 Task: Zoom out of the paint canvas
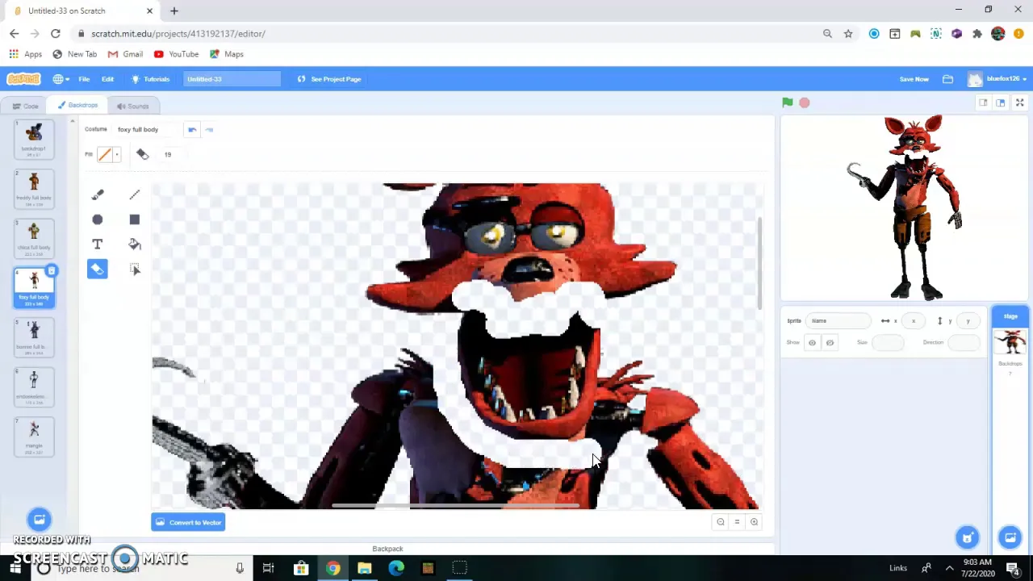(x=721, y=522)
